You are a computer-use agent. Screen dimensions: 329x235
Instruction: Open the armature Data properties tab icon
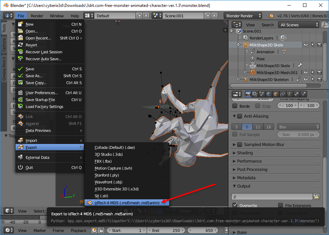point(289,94)
